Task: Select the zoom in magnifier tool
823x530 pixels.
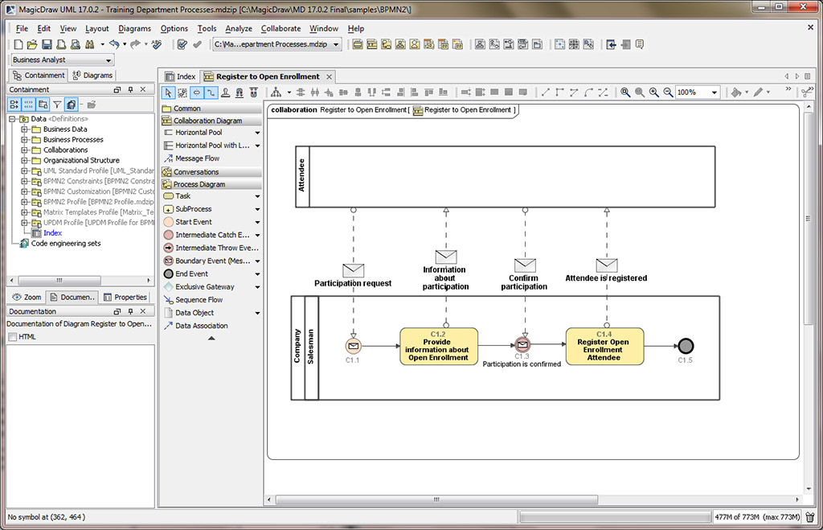Action: click(653, 92)
